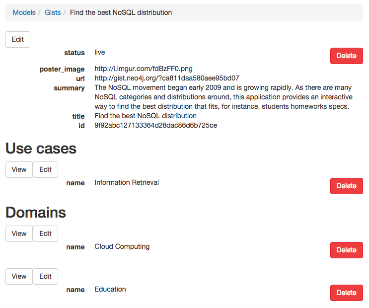The height and width of the screenshot is (308, 369).
Task: Edit the Education domain
Action: pos(45,276)
